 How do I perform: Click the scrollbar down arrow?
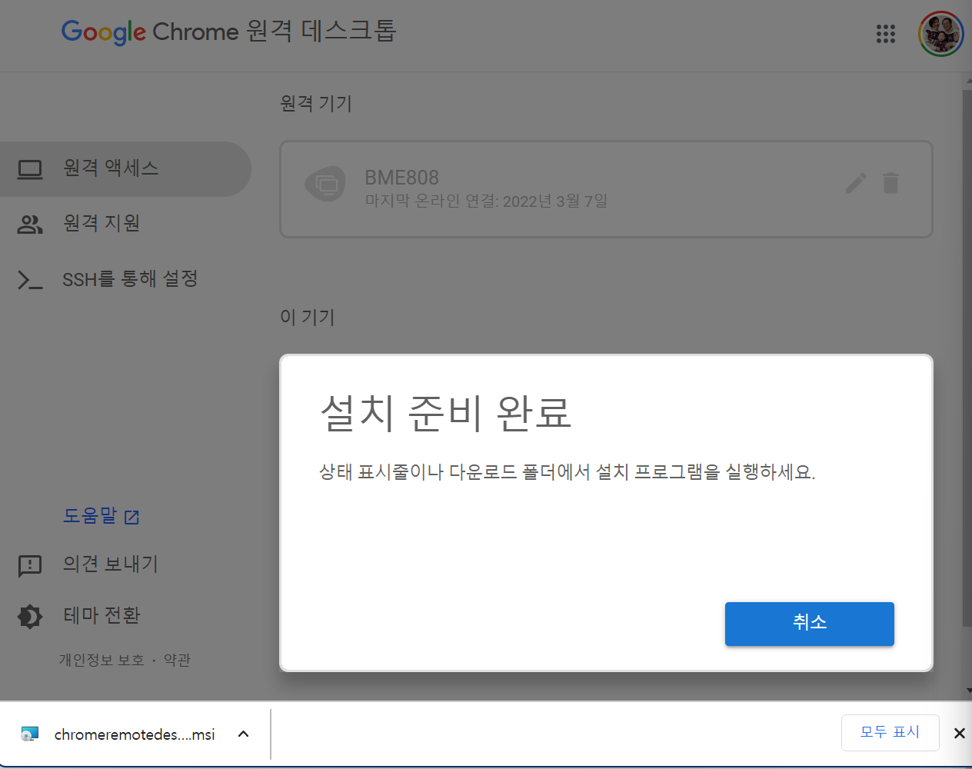pos(967,691)
